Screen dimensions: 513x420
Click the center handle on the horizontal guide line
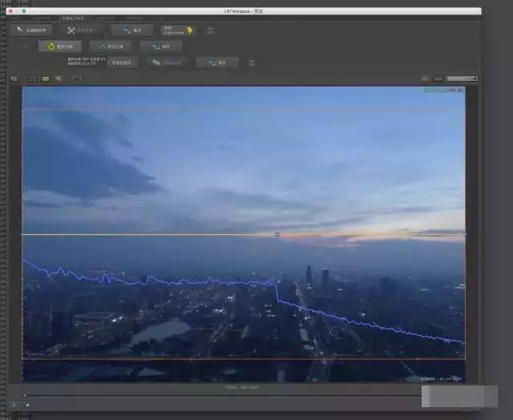click(277, 234)
